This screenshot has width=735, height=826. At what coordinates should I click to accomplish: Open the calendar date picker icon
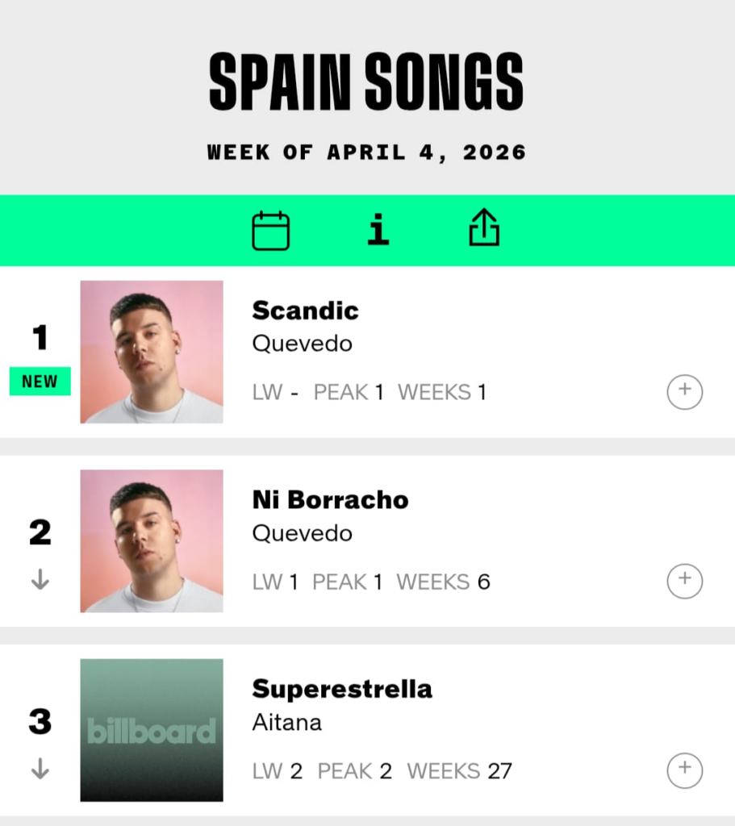coord(270,231)
